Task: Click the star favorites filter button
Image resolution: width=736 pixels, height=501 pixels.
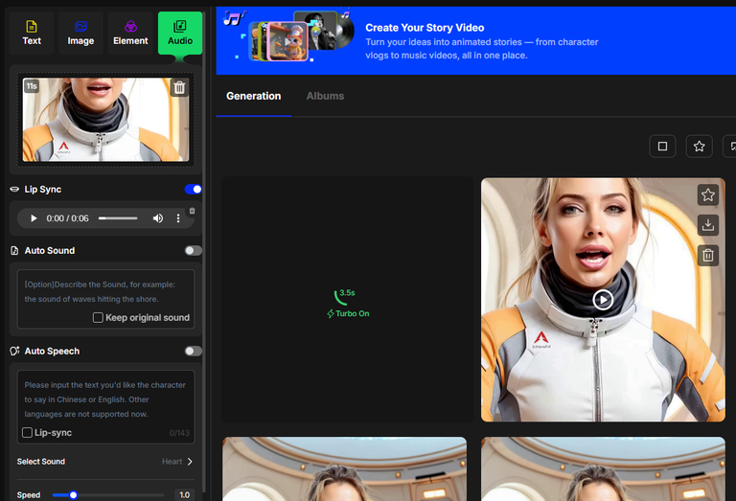Action: [699, 147]
